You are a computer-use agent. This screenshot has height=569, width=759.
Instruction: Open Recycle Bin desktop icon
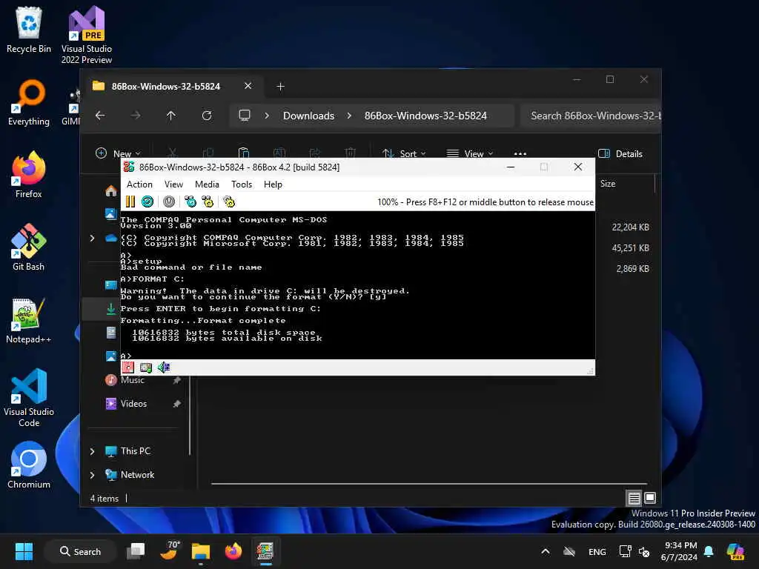click(29, 30)
